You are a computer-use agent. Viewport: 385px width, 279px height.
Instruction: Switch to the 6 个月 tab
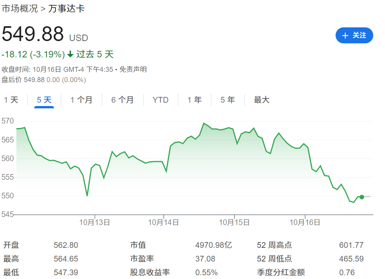122,100
